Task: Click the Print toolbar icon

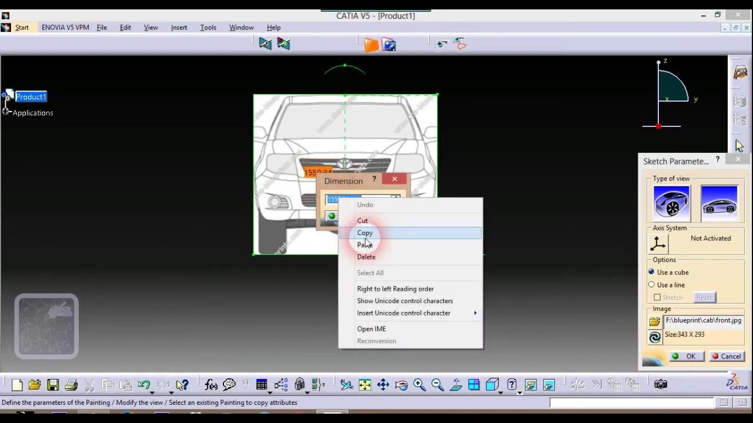Action: [x=71, y=385]
